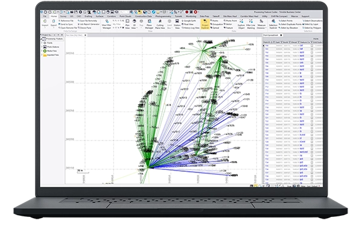Open the Station View

coord(177,24)
